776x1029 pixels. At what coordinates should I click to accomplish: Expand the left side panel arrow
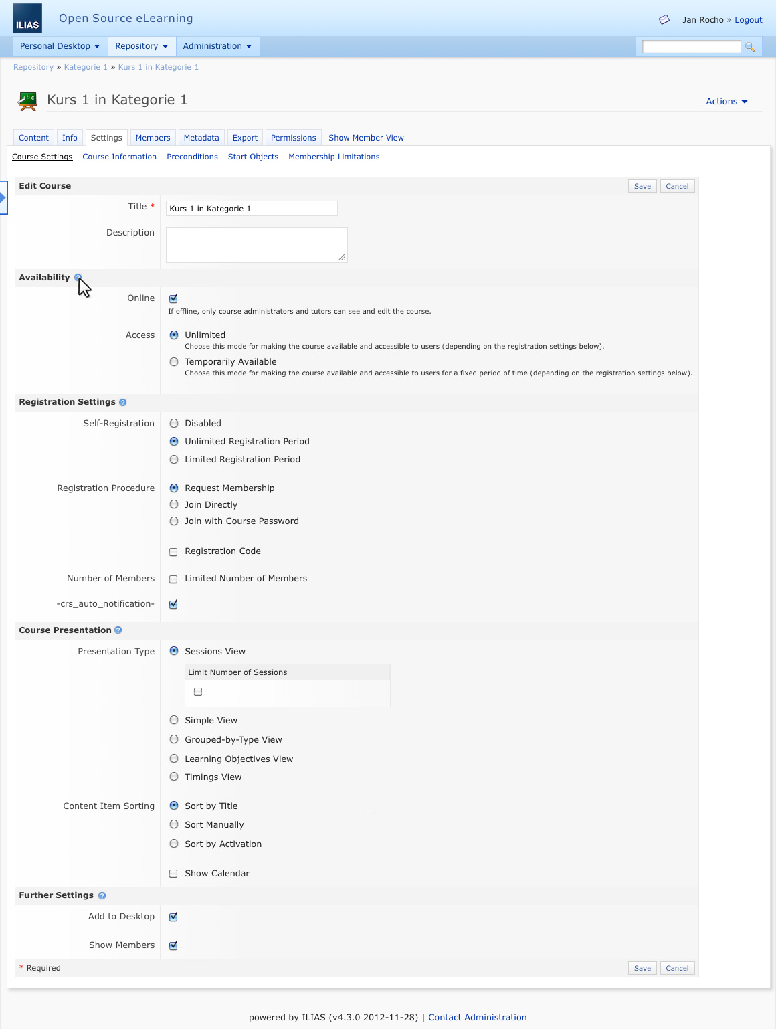tap(3, 197)
